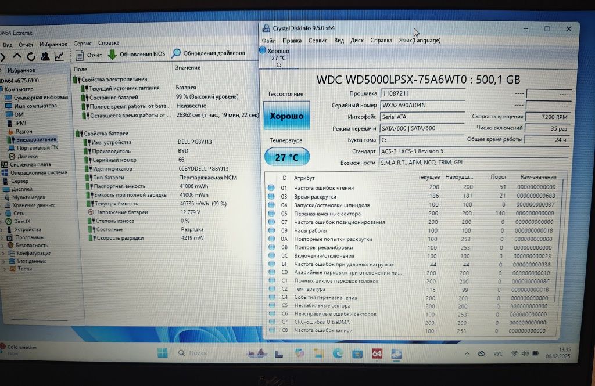595x386 pixels.
Task: Open Правка menu in CrystalDiskInfo
Action: click(292, 41)
